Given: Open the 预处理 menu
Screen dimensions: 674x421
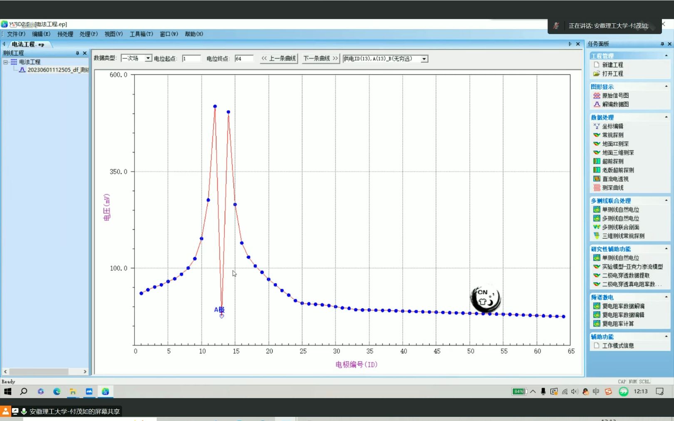Looking at the screenshot, I should (65, 34).
